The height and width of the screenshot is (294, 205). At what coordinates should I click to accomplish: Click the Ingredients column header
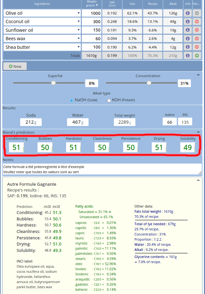click(x=42, y=4)
